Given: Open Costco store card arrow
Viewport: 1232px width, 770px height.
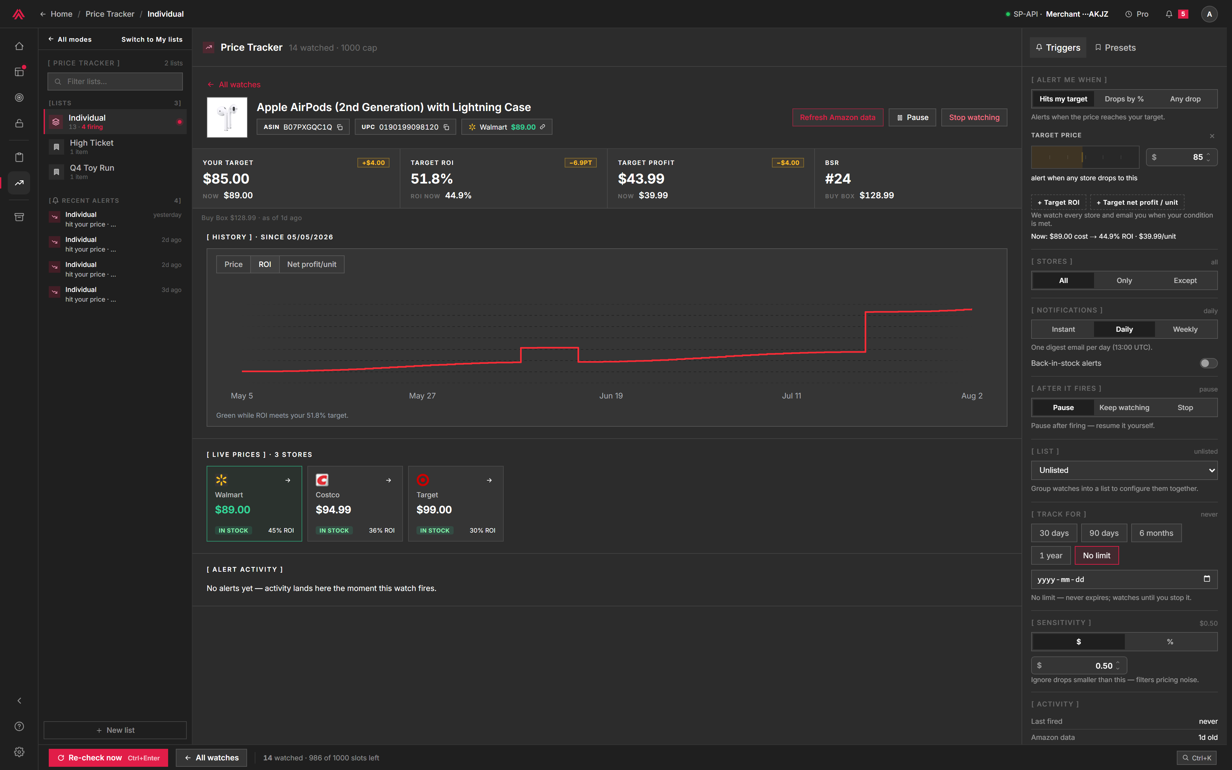Looking at the screenshot, I should (x=389, y=480).
